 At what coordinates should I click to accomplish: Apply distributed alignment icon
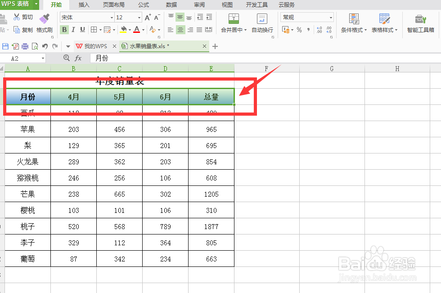tap(209, 30)
